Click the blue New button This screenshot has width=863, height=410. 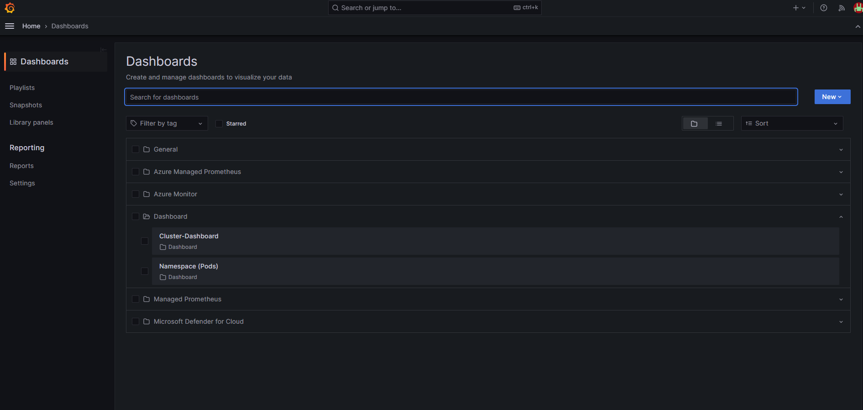click(832, 97)
